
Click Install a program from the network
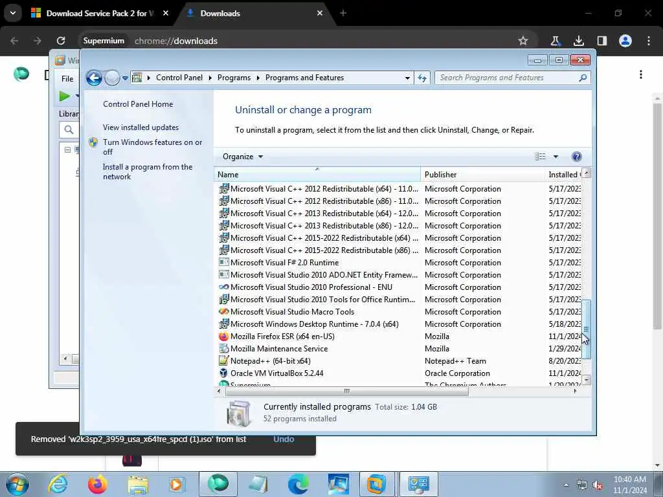pyautogui.click(x=148, y=171)
